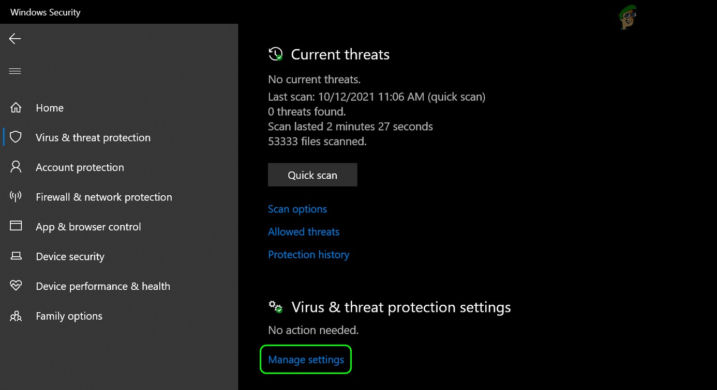Image resolution: width=717 pixels, height=390 pixels.
Task: Click the Device security laptop icon
Action: click(x=16, y=256)
